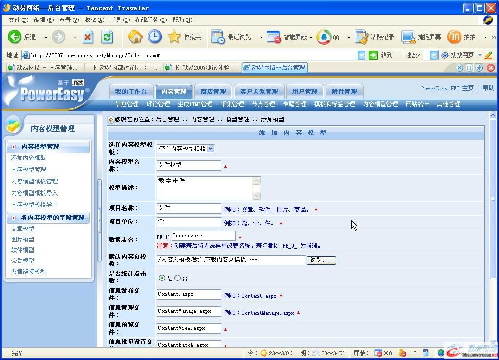Click the 浏览... button for the content template
The width and height of the screenshot is (499, 360).
(322, 260)
